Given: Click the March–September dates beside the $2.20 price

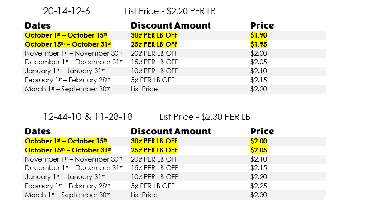Looking at the screenshot, I should [67, 89].
